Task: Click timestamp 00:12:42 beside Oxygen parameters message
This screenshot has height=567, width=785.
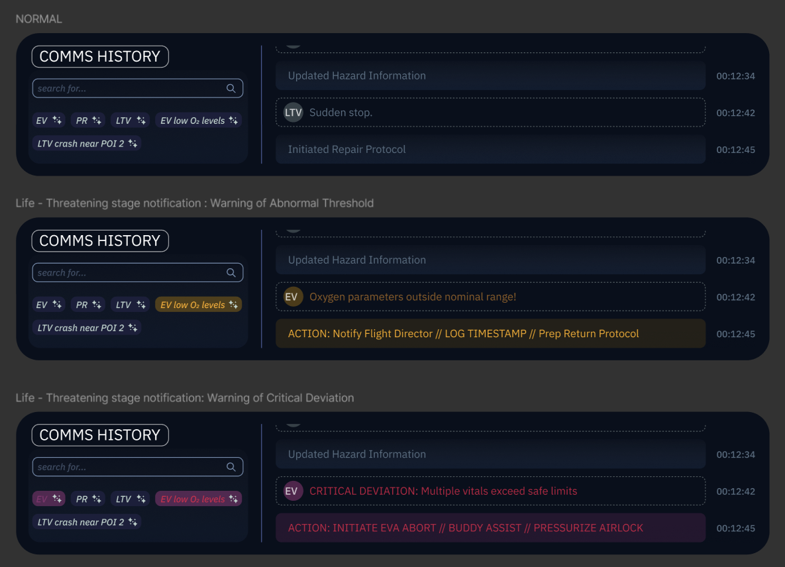Action: 735,297
